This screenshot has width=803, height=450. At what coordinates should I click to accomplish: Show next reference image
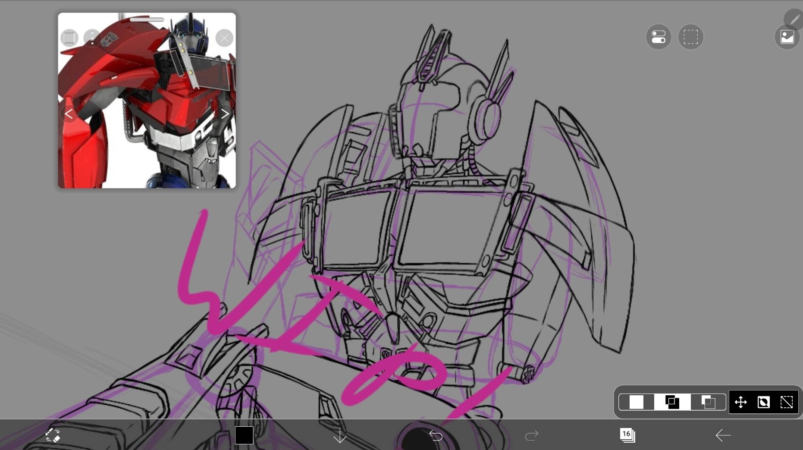pyautogui.click(x=225, y=114)
